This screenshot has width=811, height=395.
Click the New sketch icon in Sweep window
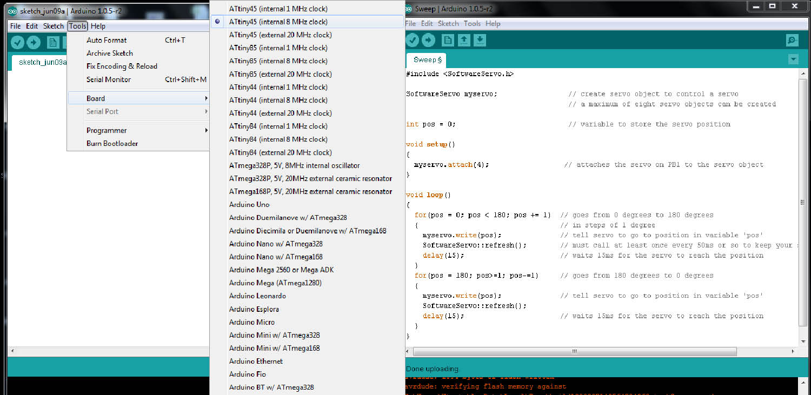tap(448, 40)
